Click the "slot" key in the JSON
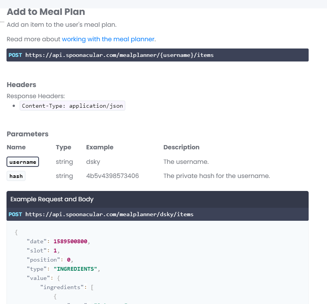The width and height of the screenshot is (327, 304). [36, 251]
